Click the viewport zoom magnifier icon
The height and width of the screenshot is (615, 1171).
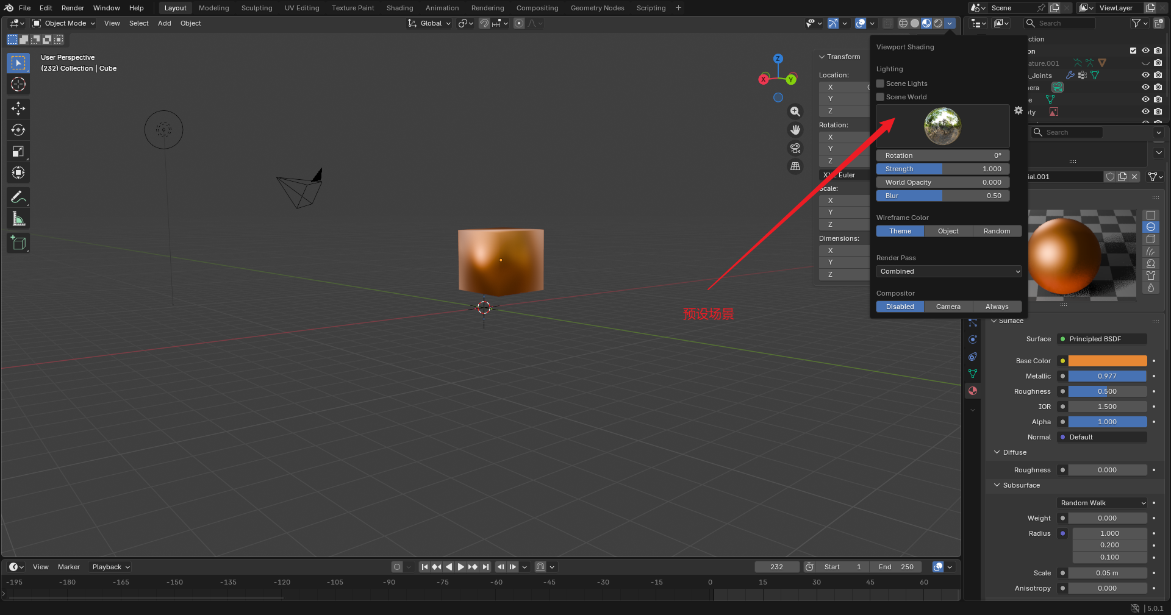point(795,112)
